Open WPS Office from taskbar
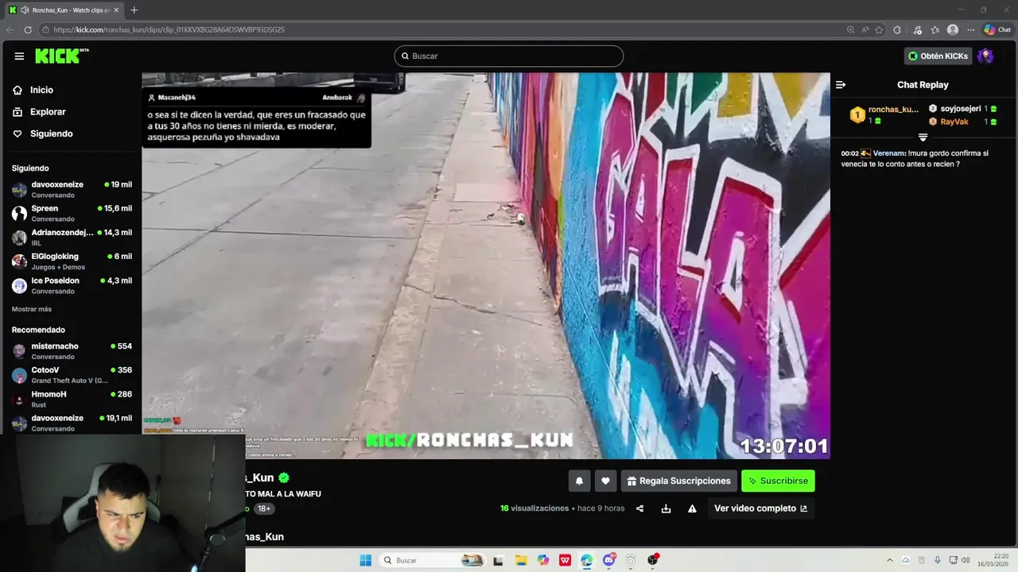 [x=565, y=560]
